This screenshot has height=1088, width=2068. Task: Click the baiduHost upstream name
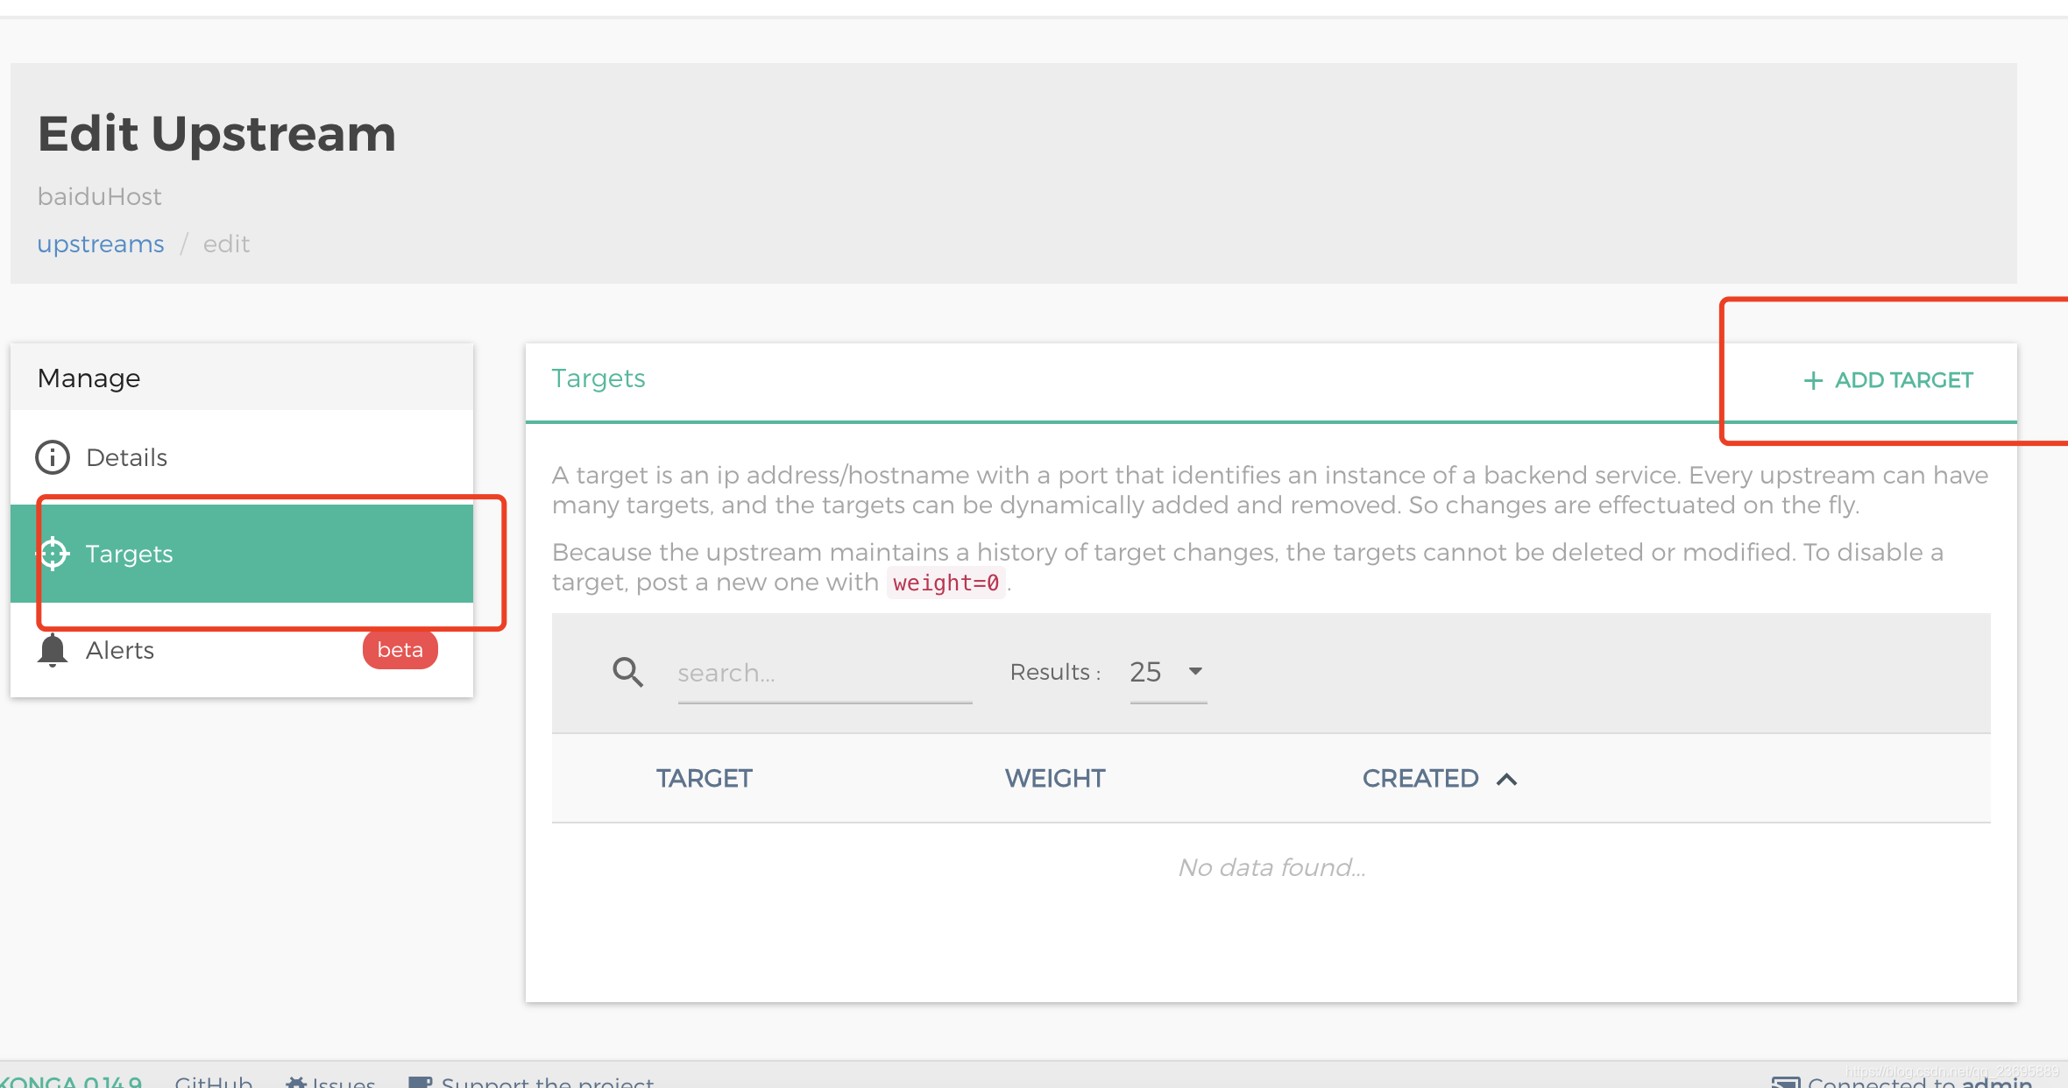click(x=99, y=196)
